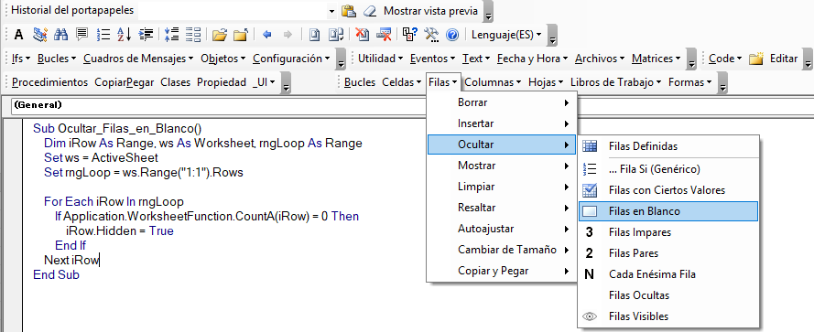The width and height of the screenshot is (814, 332).
Task: Click the folder with up arrow icon
Action: click(241, 35)
